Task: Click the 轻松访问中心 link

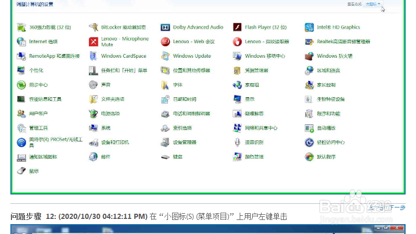Action: pos(331,142)
